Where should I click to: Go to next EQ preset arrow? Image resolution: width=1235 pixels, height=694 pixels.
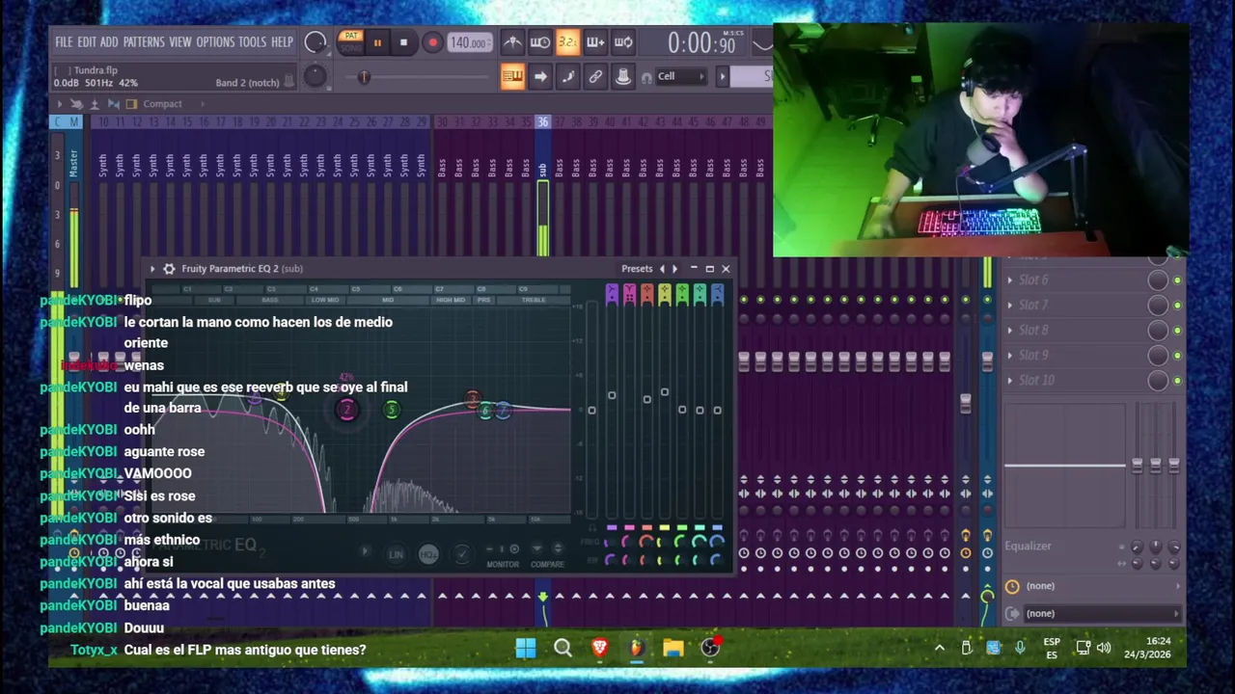(x=674, y=269)
